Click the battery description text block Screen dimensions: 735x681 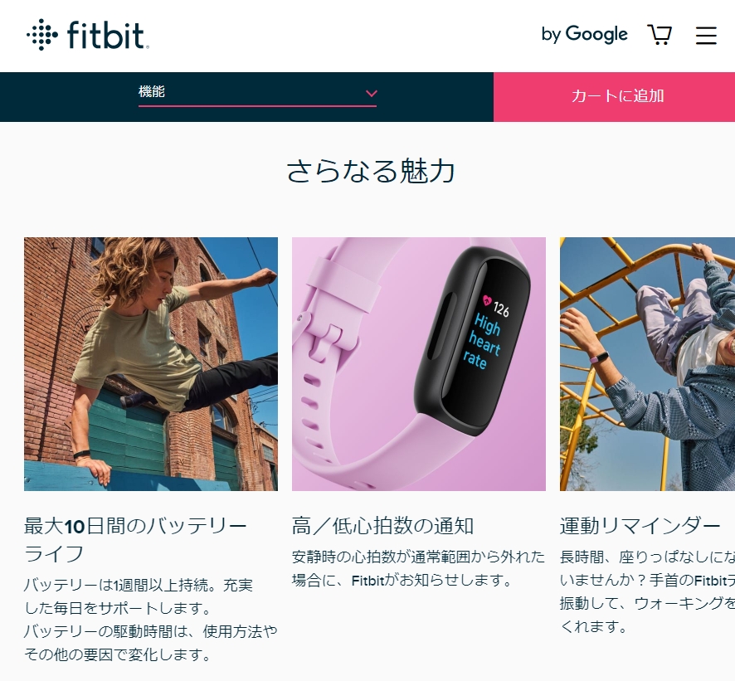[150, 620]
